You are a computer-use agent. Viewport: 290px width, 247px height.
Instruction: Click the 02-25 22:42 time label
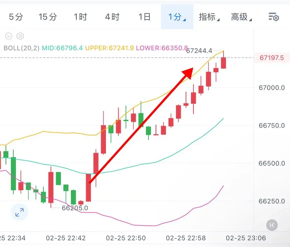pos(66,238)
